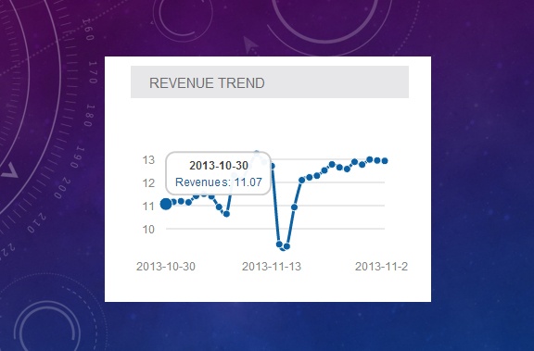This screenshot has height=351, width=534.
Task: Select first point above 12 after the recovery
Action: 302,180
